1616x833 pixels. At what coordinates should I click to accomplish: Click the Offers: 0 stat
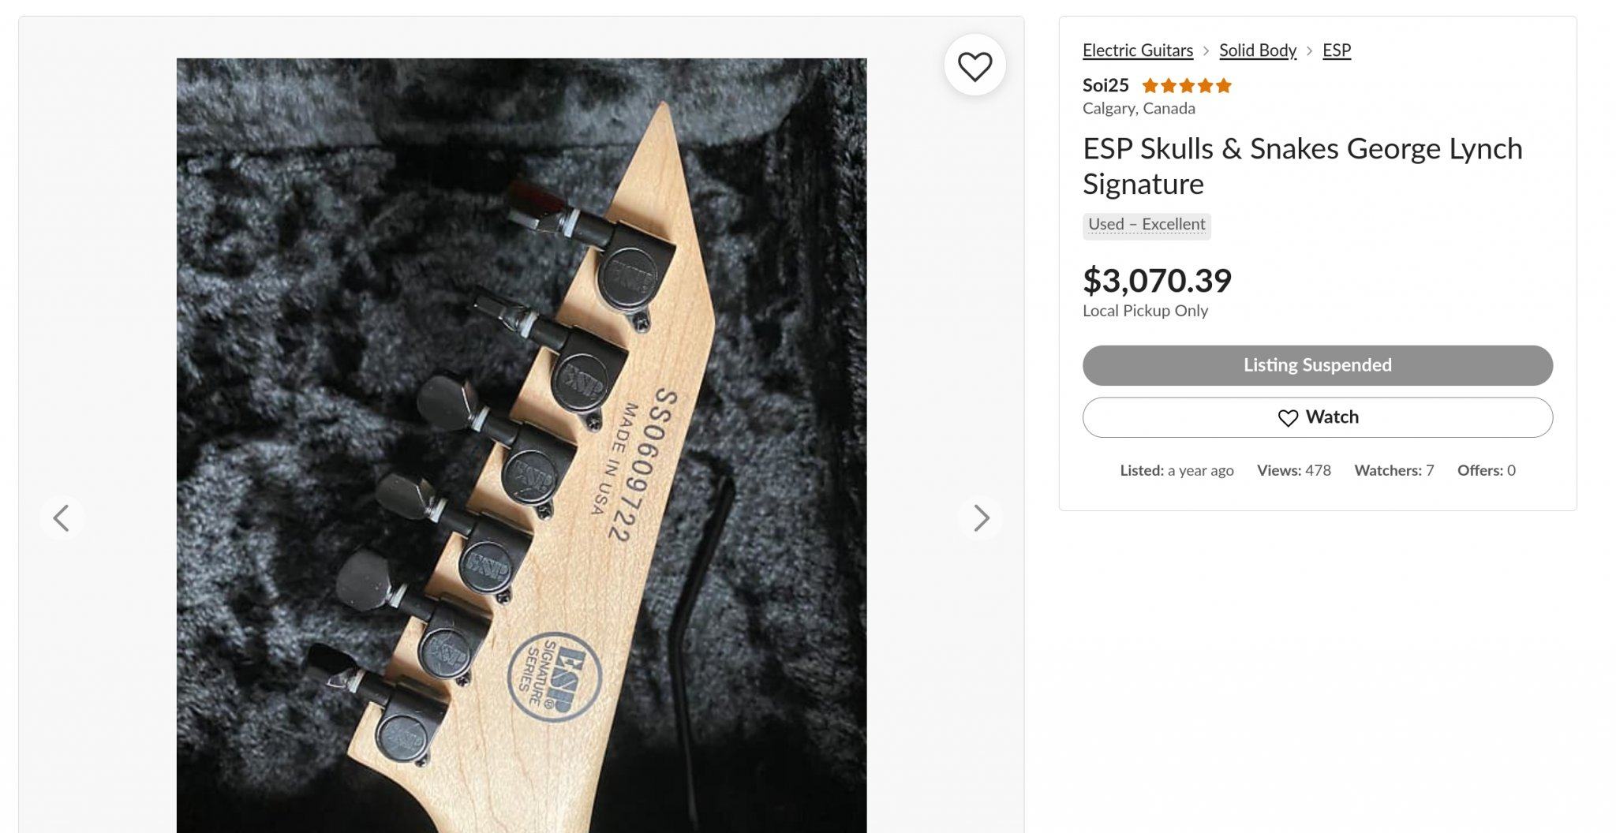1486,471
